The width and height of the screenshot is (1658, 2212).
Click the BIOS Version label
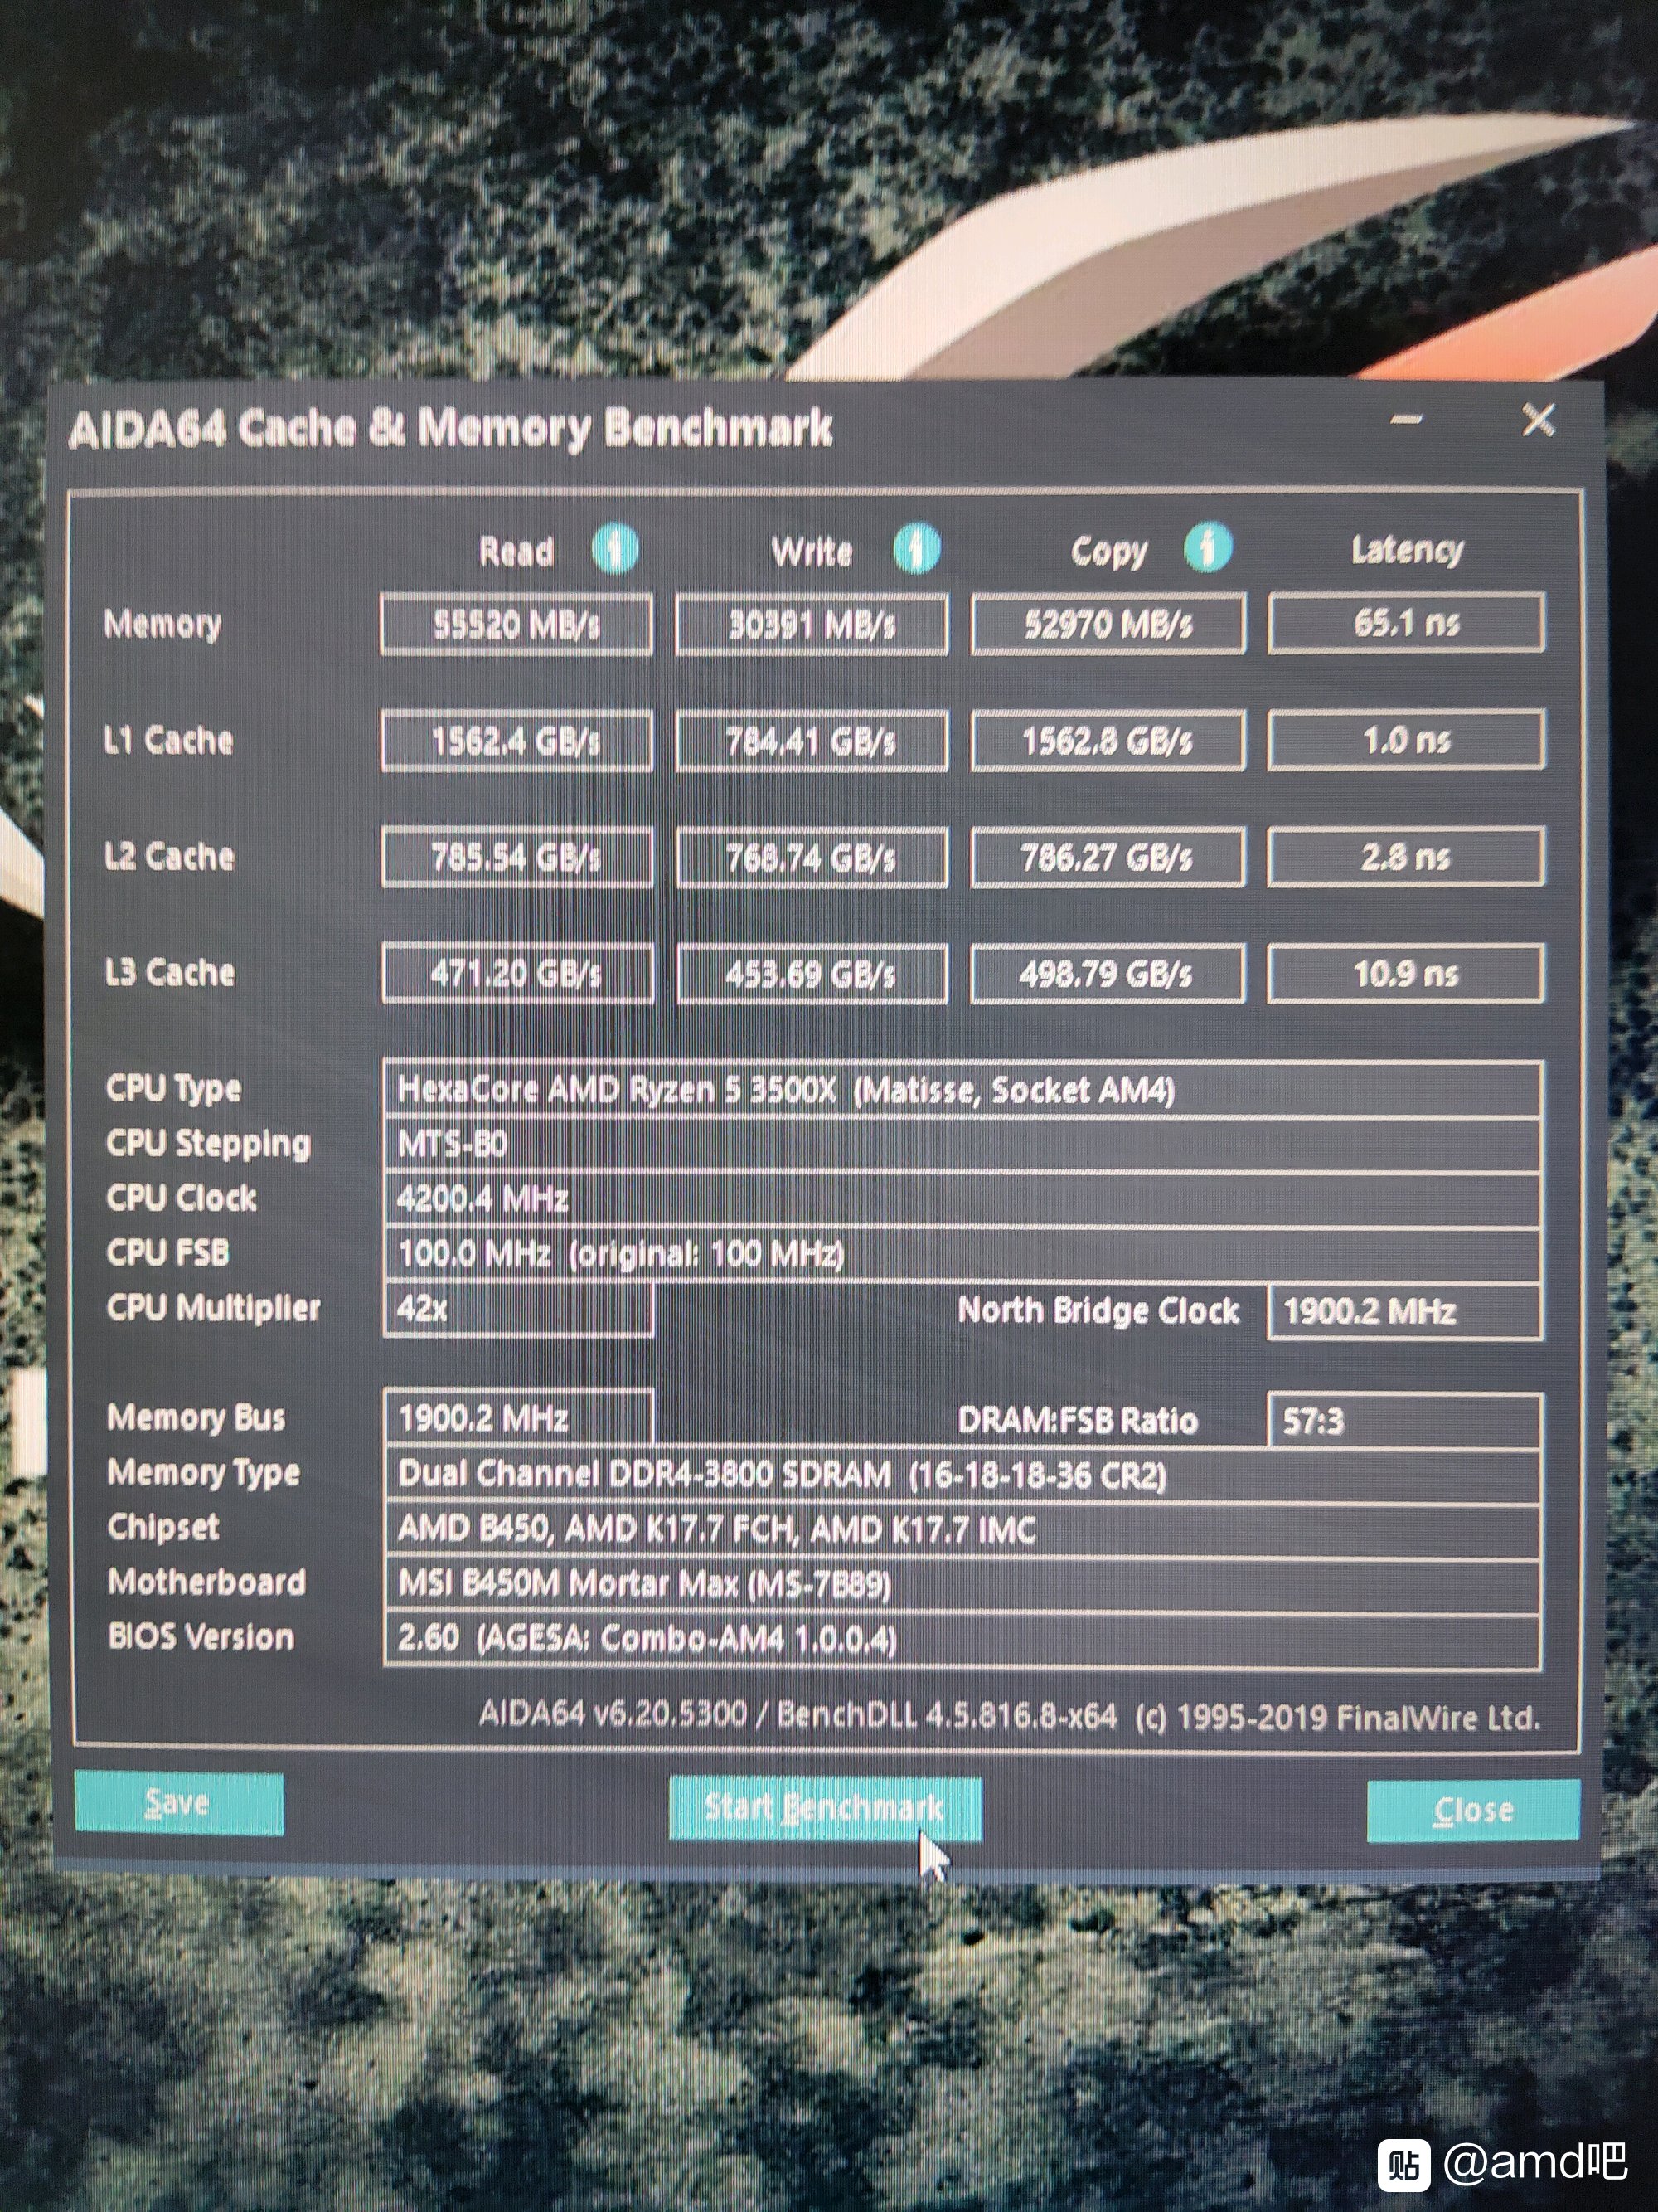(201, 1638)
